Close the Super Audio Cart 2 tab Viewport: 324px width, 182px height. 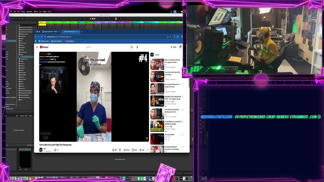[x=60, y=32]
